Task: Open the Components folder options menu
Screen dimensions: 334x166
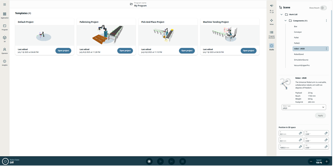Action: click(326, 21)
